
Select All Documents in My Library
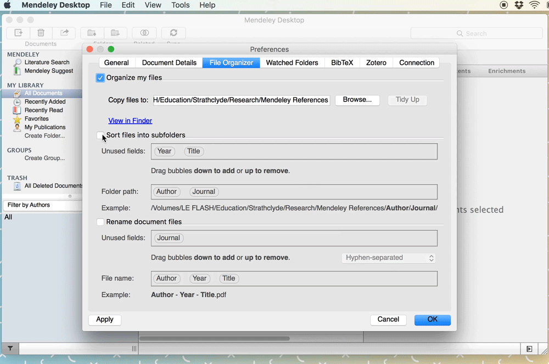tap(42, 93)
